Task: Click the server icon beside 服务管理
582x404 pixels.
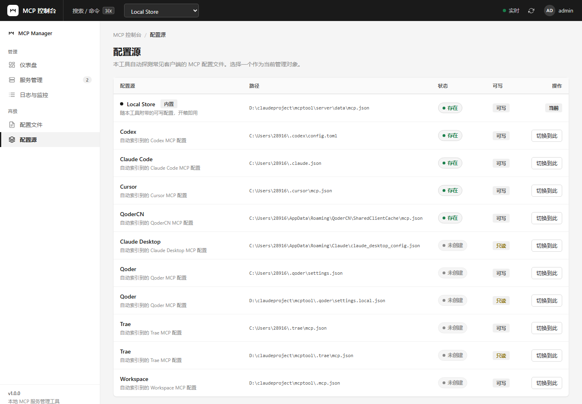Action: [12, 80]
